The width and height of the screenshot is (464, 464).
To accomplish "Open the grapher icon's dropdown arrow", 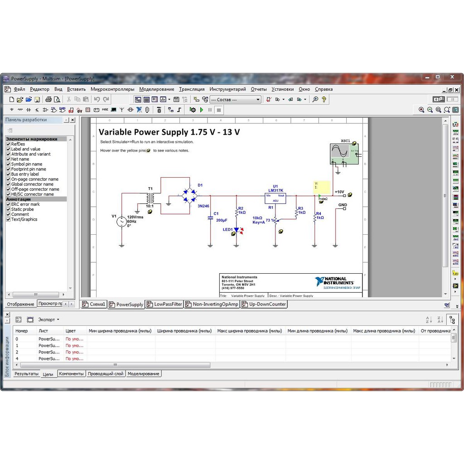I will click(x=169, y=99).
